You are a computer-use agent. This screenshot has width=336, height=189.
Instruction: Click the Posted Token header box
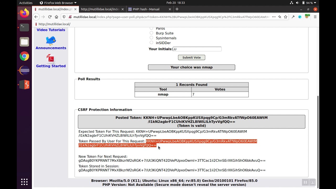[x=192, y=122]
